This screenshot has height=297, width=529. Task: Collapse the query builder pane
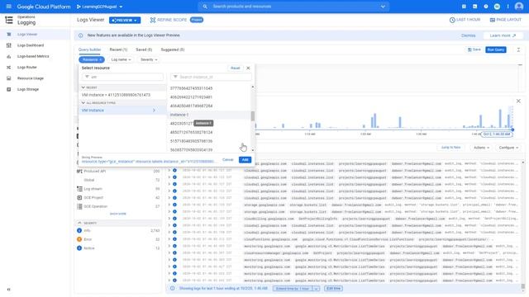click(518, 49)
